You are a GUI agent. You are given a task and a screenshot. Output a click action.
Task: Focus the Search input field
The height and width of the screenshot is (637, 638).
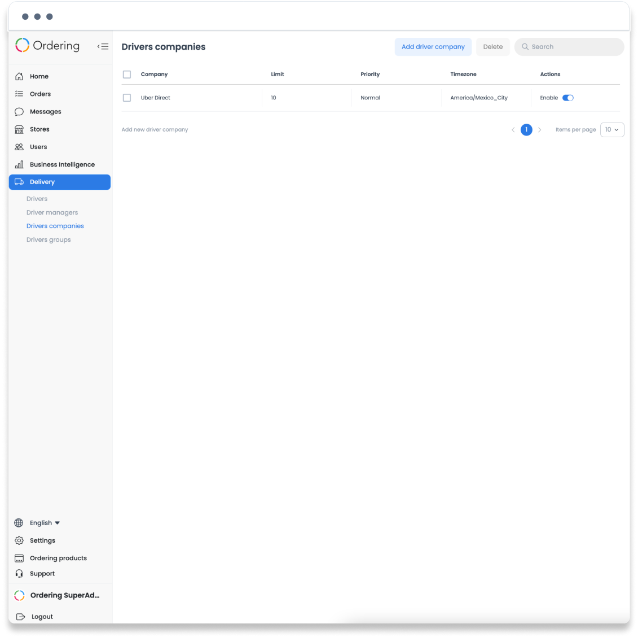coord(569,47)
